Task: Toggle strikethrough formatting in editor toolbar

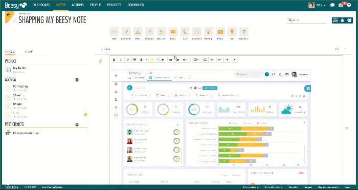Action: [x=135, y=60]
